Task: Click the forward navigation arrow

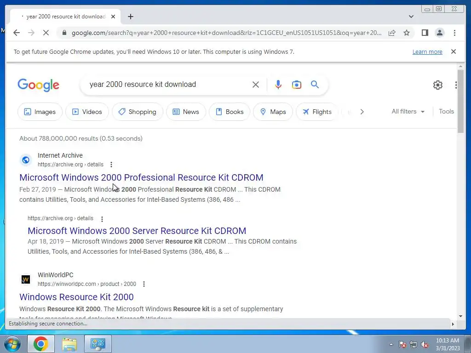Action: [31, 33]
